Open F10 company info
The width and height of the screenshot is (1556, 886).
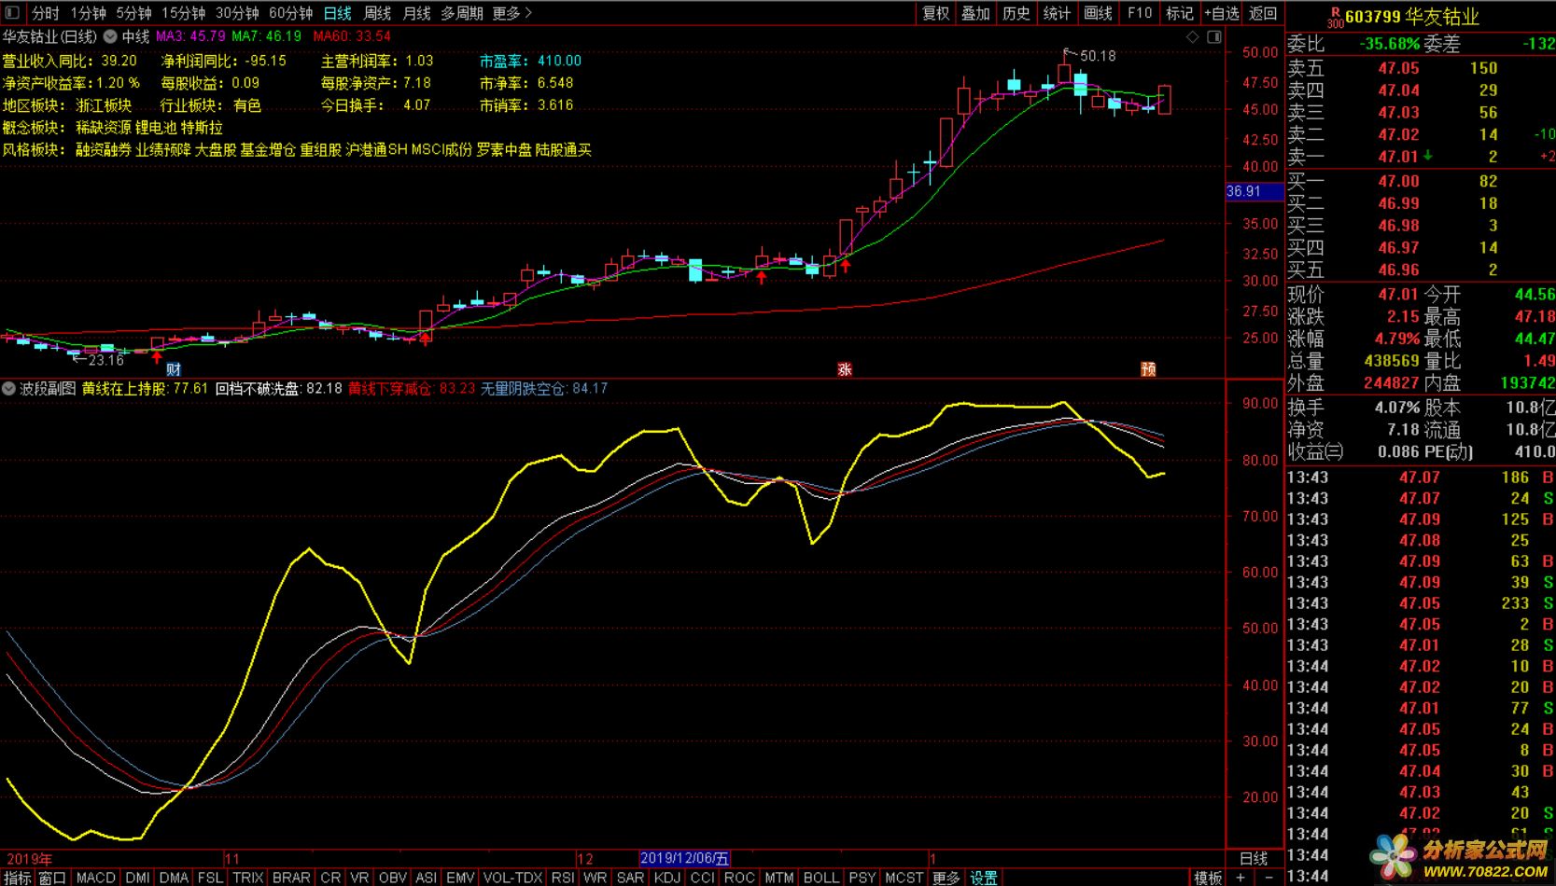(1140, 13)
